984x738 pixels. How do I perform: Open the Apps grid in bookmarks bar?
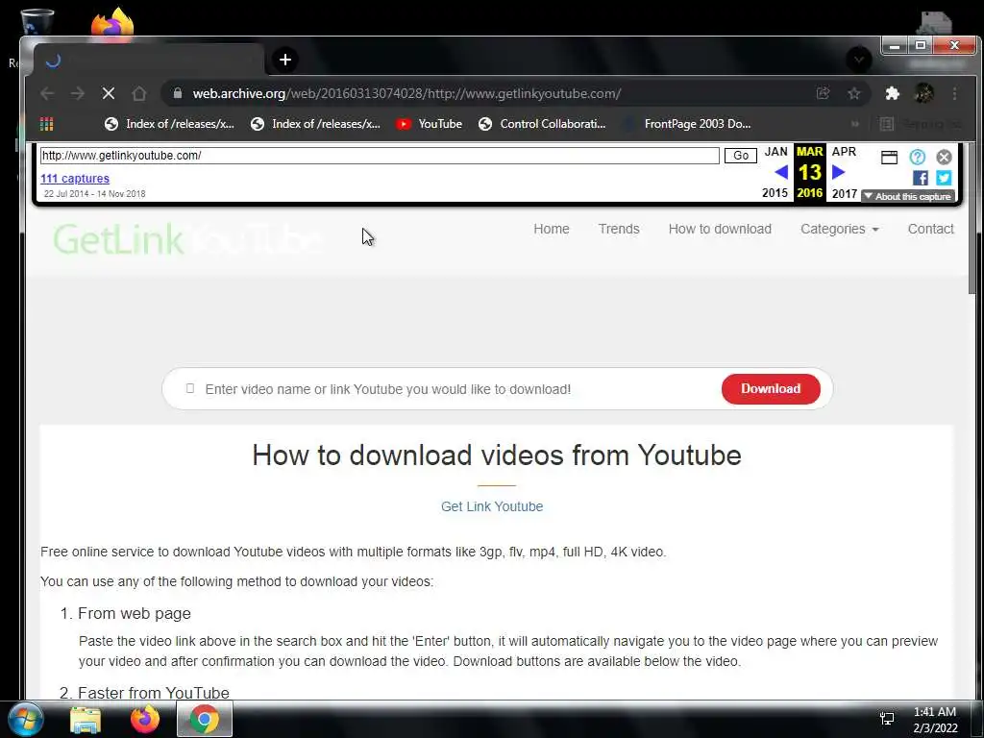(x=46, y=124)
